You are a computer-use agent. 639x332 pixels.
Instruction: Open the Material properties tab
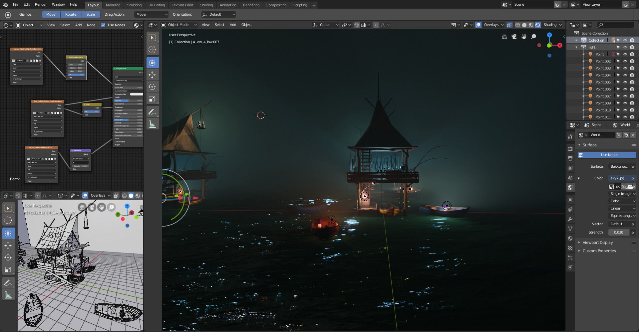[x=570, y=238]
